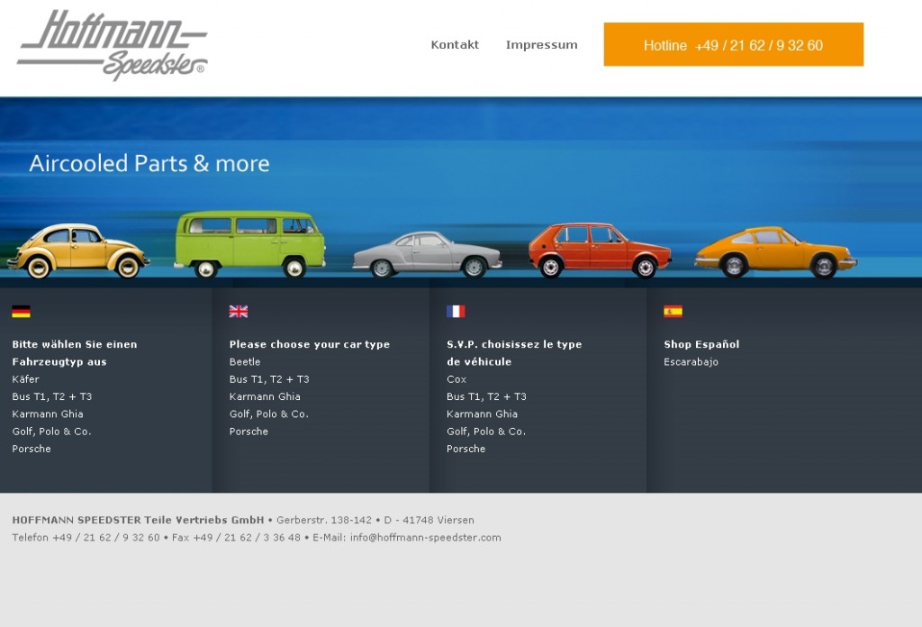922x627 pixels.
Task: Select the German flag icon
Action: click(x=21, y=312)
